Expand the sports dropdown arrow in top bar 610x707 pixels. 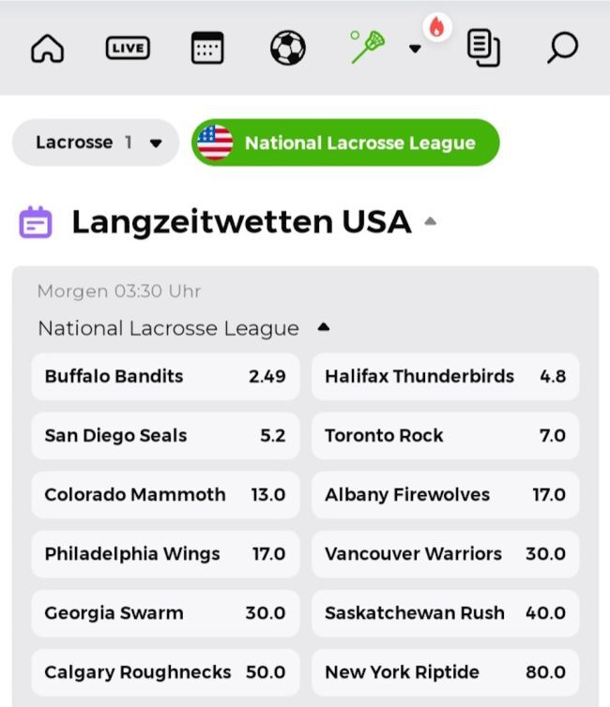tap(415, 50)
